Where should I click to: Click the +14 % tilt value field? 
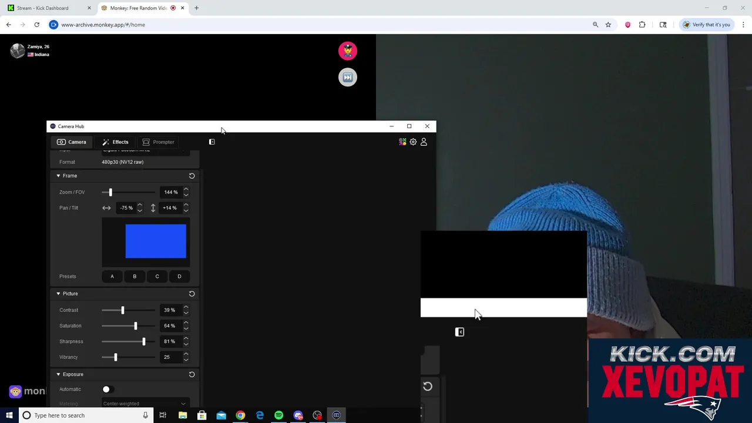click(x=170, y=208)
